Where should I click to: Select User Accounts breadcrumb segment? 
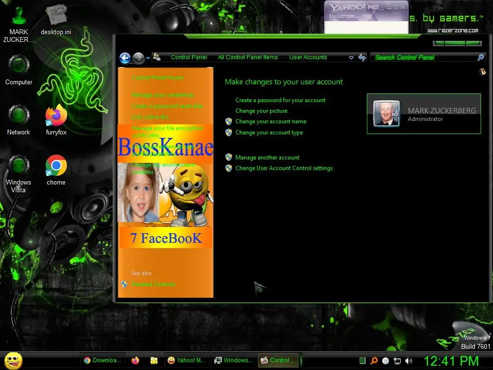pyautogui.click(x=308, y=57)
